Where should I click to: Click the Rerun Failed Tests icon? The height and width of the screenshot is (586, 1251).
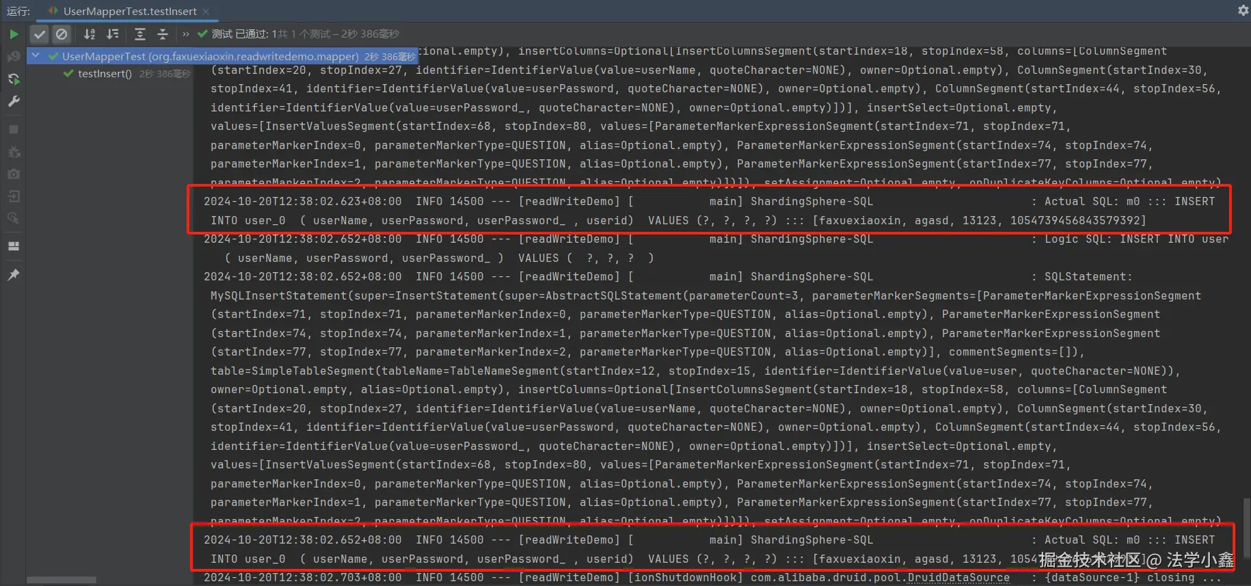(14, 57)
